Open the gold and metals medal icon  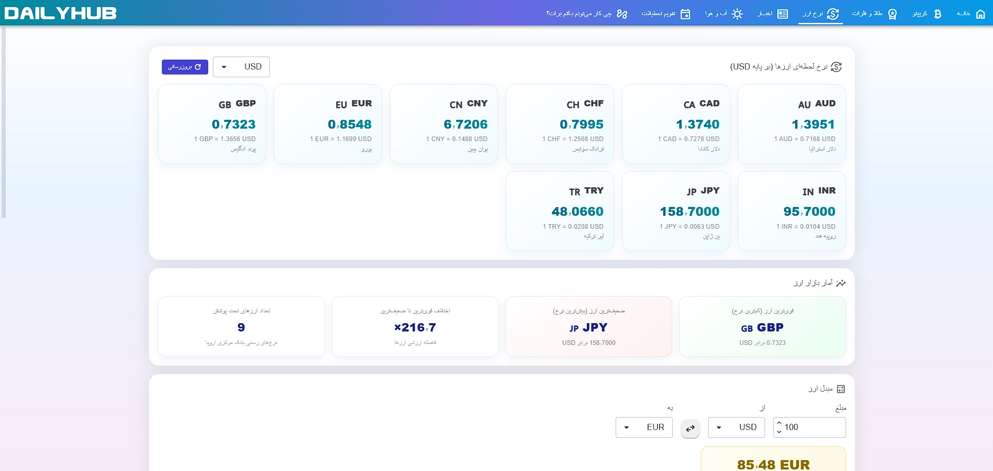(x=892, y=14)
